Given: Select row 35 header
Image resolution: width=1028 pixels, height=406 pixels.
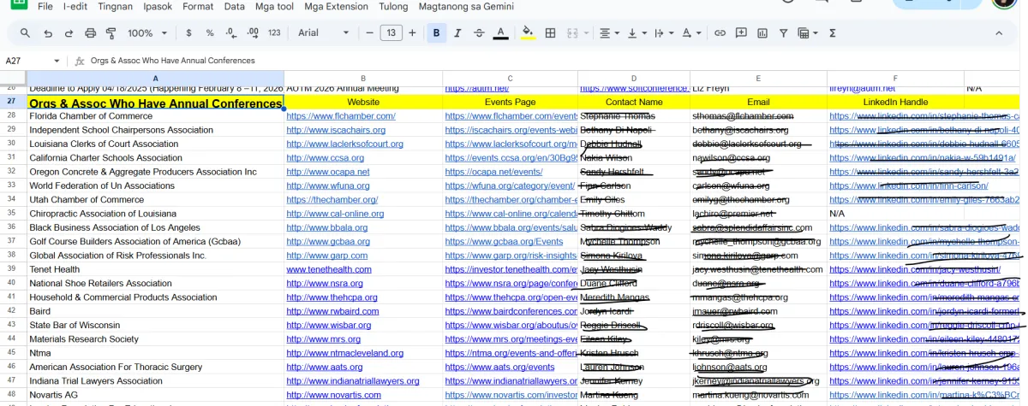Looking at the screenshot, I should [12, 214].
